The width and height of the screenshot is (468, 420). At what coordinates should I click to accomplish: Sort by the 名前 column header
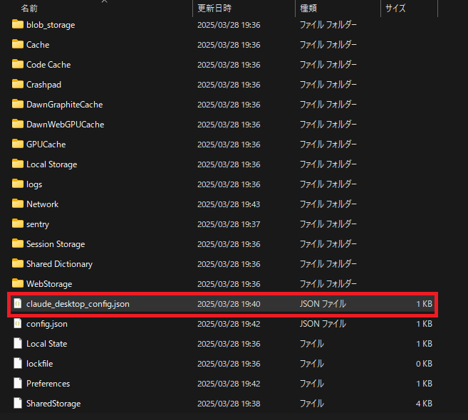tap(29, 9)
